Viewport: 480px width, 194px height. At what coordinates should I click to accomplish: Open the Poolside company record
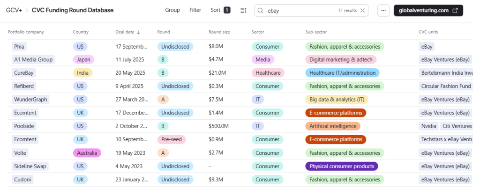[x=24, y=126]
